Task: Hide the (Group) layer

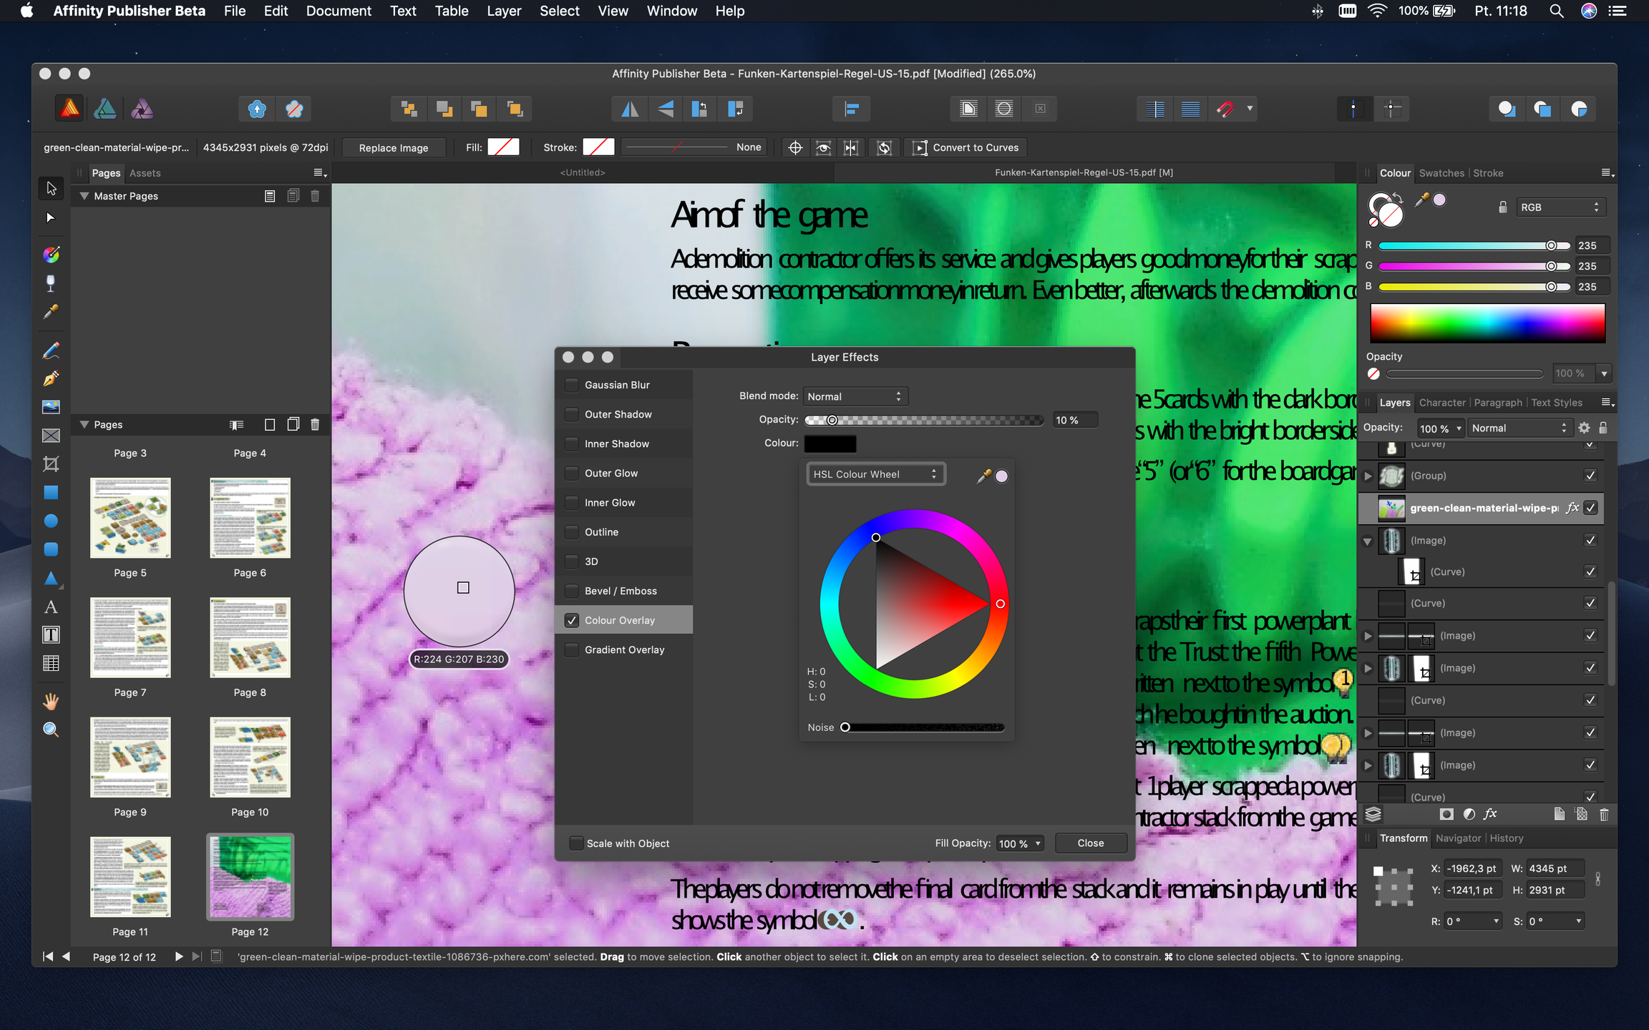Action: [x=1590, y=476]
